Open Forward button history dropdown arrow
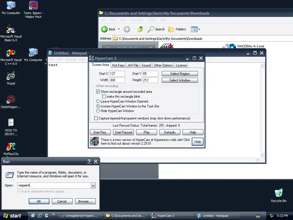 pos(133,29)
